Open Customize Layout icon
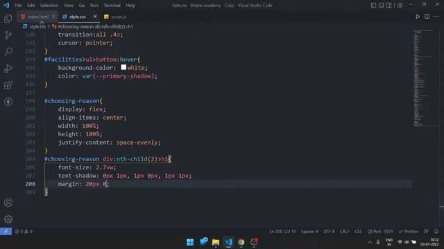444x249 pixels. 400,6
